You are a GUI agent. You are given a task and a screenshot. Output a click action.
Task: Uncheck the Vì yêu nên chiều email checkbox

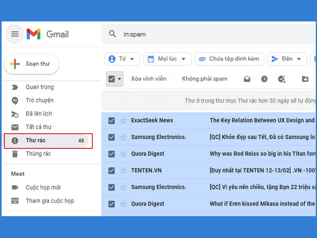pos(112,187)
